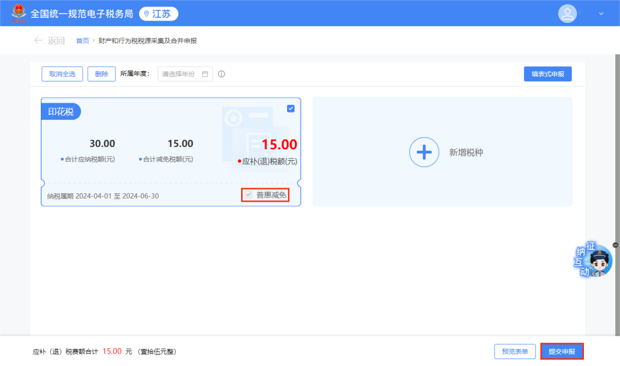Click the info circle icon beside 所属年度
The width and height of the screenshot is (620, 366).
click(222, 73)
